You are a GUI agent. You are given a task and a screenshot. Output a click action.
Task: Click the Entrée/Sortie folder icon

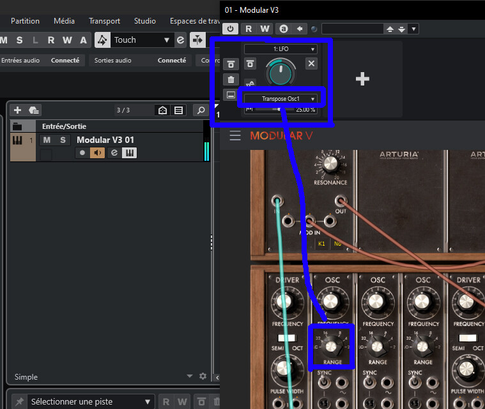coord(17,126)
